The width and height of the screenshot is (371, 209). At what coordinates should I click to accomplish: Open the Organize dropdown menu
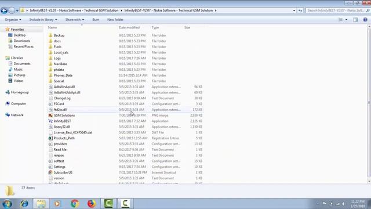click(13, 20)
